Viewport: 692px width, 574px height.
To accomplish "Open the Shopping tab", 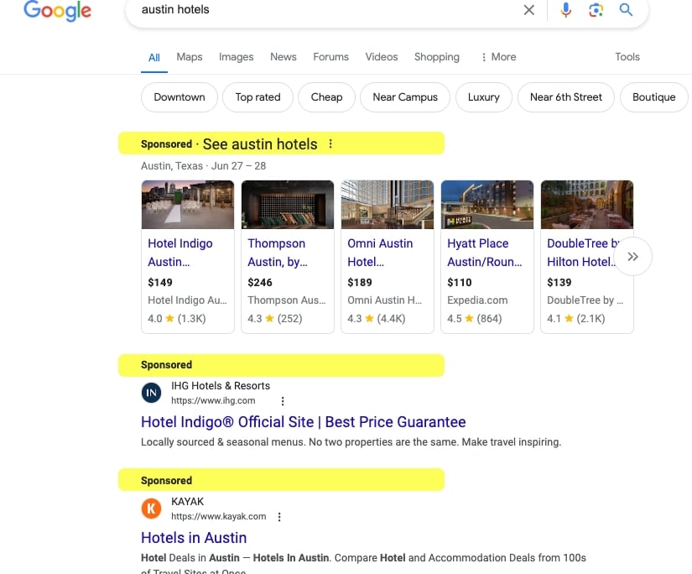I will [x=437, y=57].
